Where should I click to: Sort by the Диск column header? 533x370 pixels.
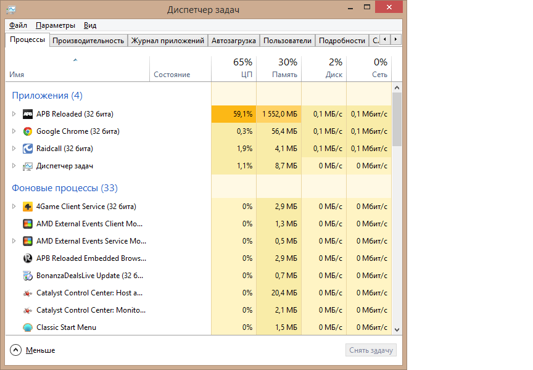click(324, 69)
